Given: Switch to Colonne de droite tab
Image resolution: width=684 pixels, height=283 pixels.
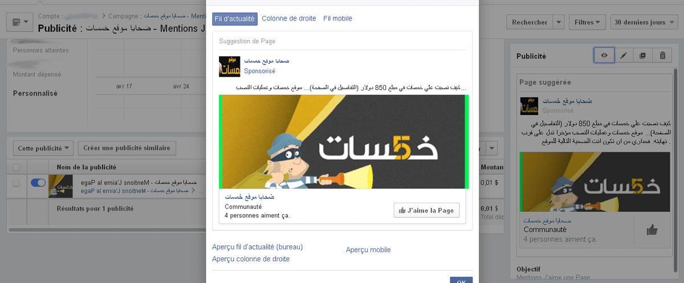Looking at the screenshot, I should [x=289, y=18].
